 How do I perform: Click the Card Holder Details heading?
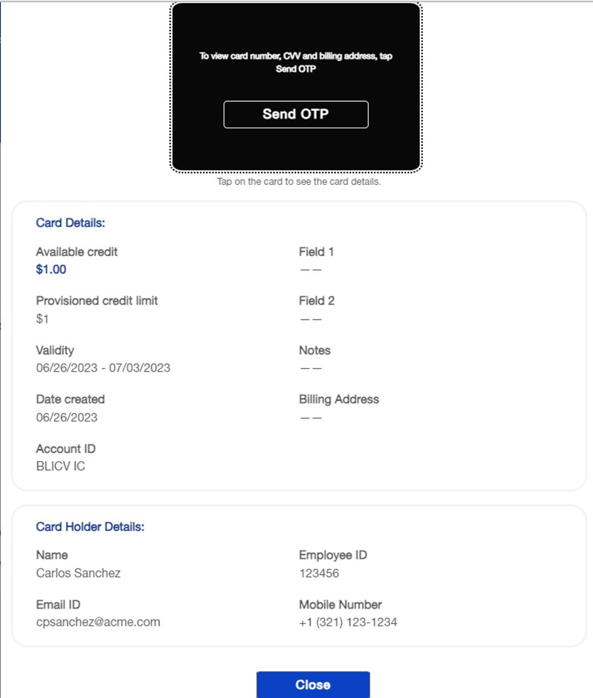tap(90, 526)
